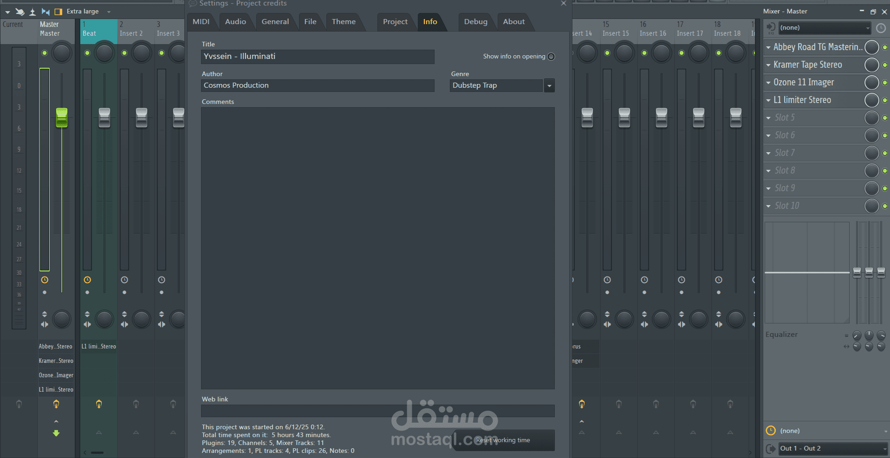Select L1 limi..Stereo effect on Beat strip
The width and height of the screenshot is (890, 458).
[x=99, y=346]
